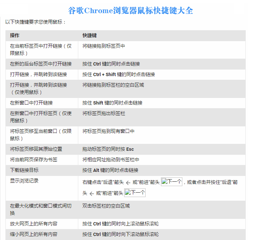Click the first broken 下一个 image after 或“前进”箭头
The height and width of the screenshot is (240, 253).
click(x=171, y=182)
